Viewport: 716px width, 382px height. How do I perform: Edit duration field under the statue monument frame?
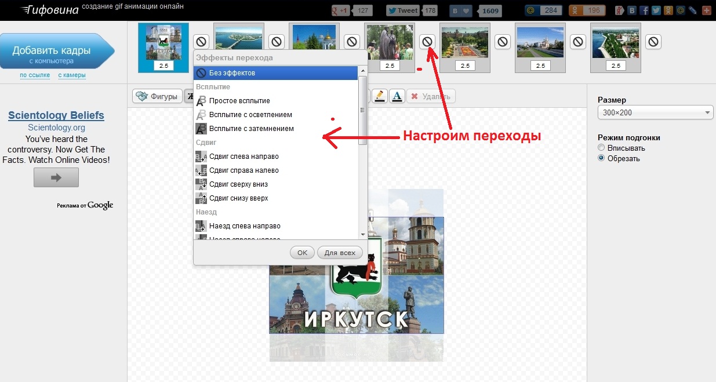[x=390, y=66]
